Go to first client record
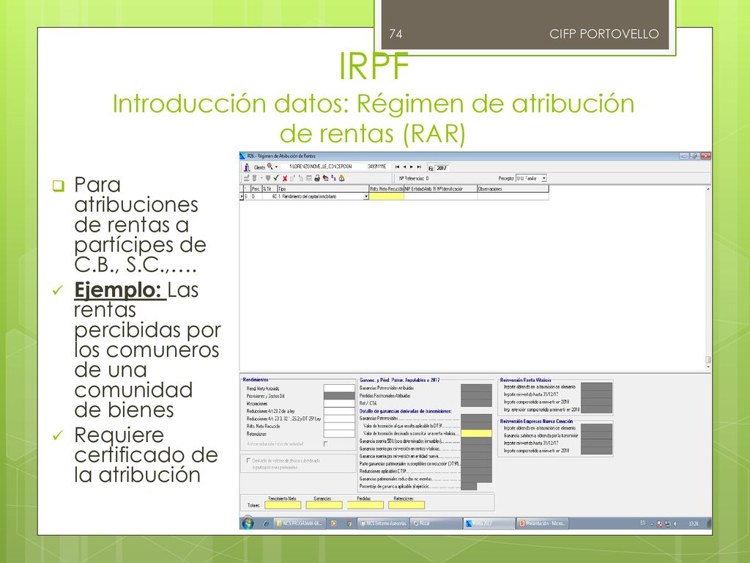 click(x=397, y=167)
